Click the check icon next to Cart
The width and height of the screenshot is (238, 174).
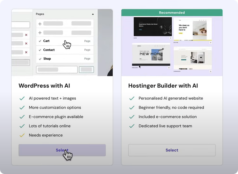coord(40,41)
